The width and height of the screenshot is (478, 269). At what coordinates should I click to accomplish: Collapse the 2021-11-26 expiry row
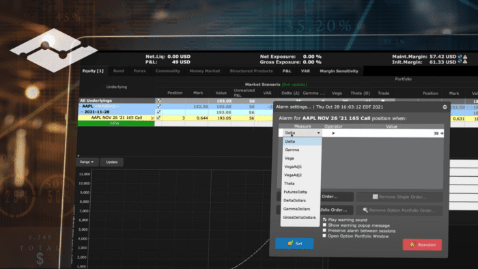82,112
